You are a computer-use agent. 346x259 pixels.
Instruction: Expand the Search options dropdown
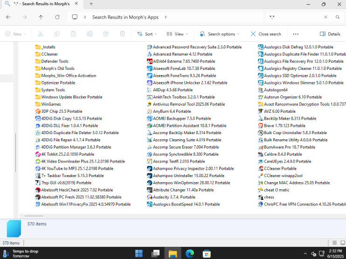tap(220, 34)
